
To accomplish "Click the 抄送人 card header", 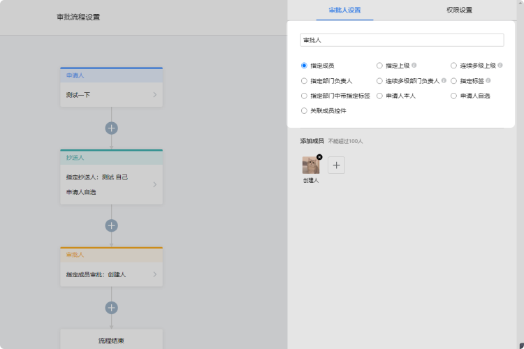I will point(111,157).
